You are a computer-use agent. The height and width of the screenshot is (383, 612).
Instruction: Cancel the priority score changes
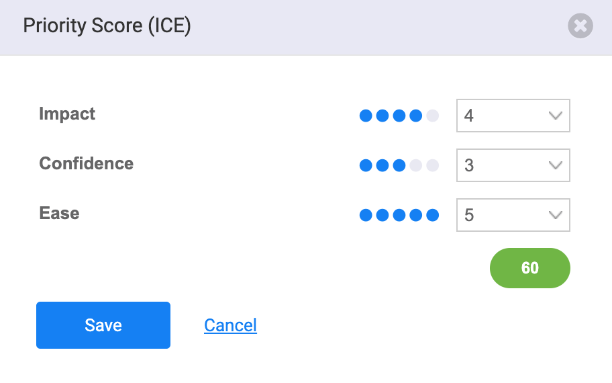pyautogui.click(x=230, y=325)
